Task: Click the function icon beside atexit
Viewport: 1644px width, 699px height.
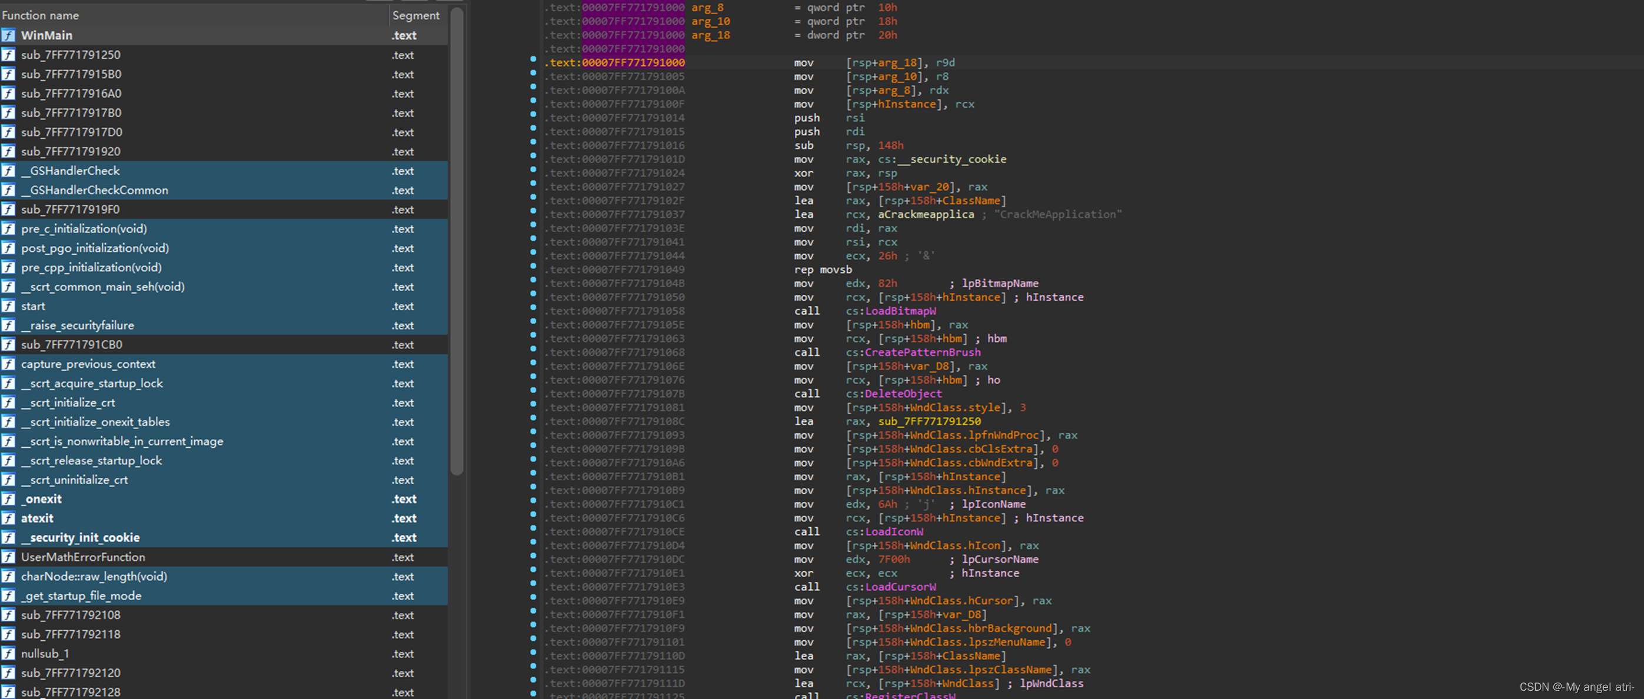Action: (x=8, y=518)
